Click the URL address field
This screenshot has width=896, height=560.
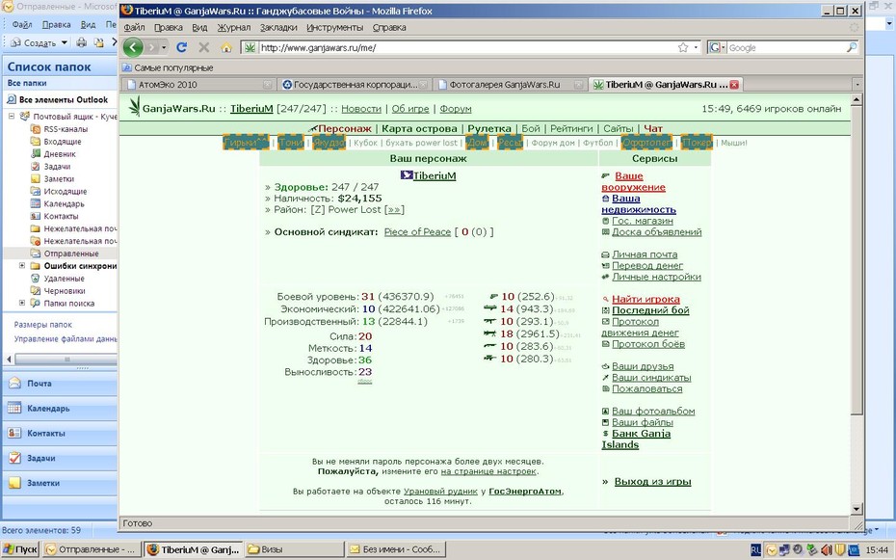pos(467,47)
